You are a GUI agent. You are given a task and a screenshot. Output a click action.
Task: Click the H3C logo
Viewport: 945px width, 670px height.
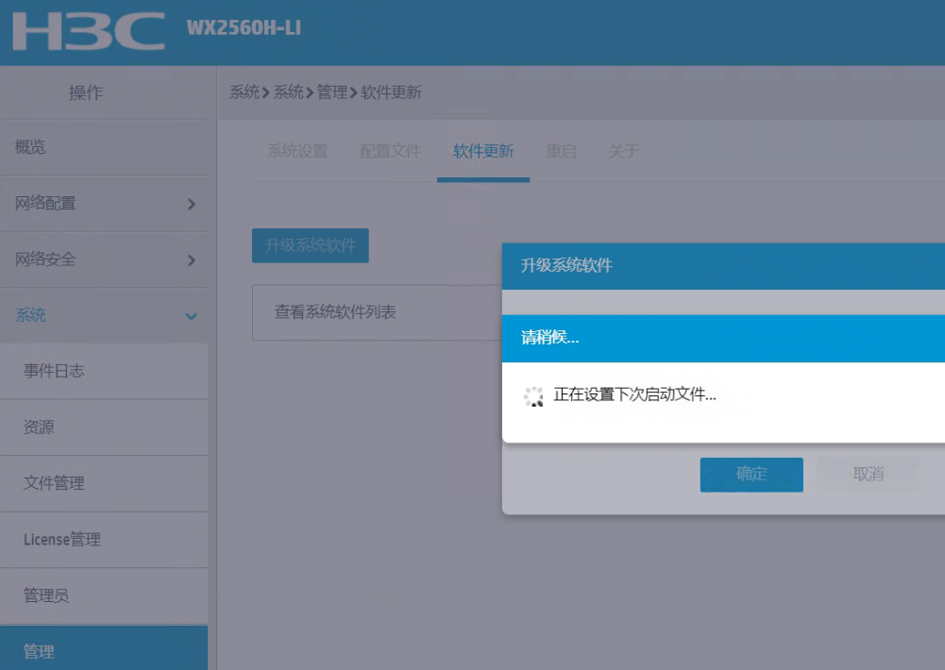coord(89,31)
